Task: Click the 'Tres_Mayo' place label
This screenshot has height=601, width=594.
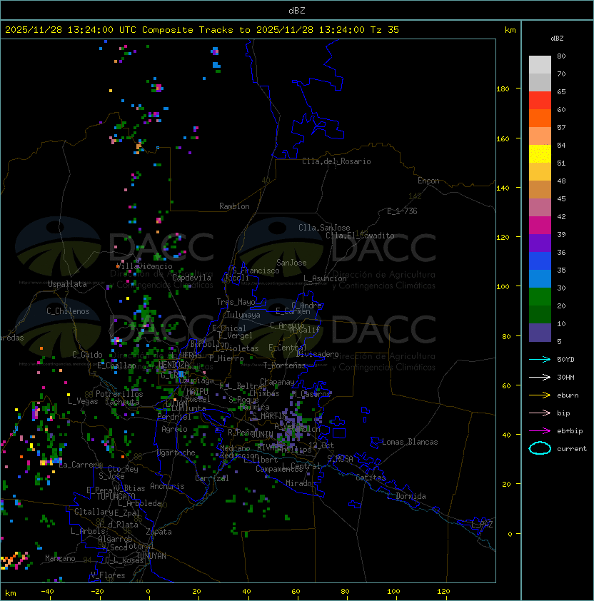Action: (236, 302)
